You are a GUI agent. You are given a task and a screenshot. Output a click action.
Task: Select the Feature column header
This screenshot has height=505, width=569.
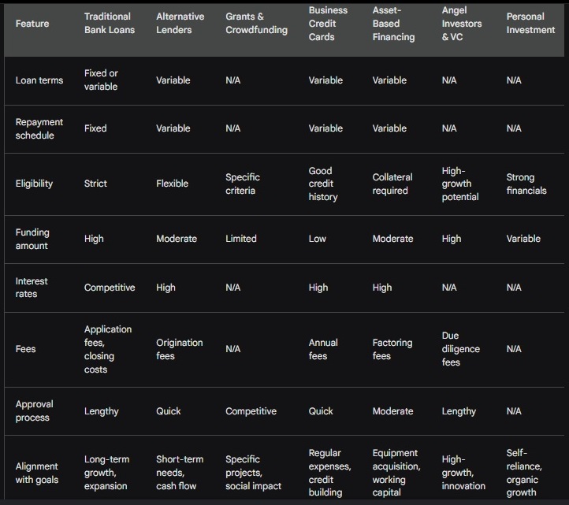pos(32,24)
